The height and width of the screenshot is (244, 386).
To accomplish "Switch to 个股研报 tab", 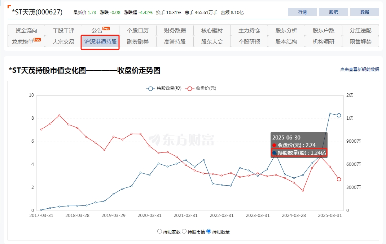I will coord(249,41).
